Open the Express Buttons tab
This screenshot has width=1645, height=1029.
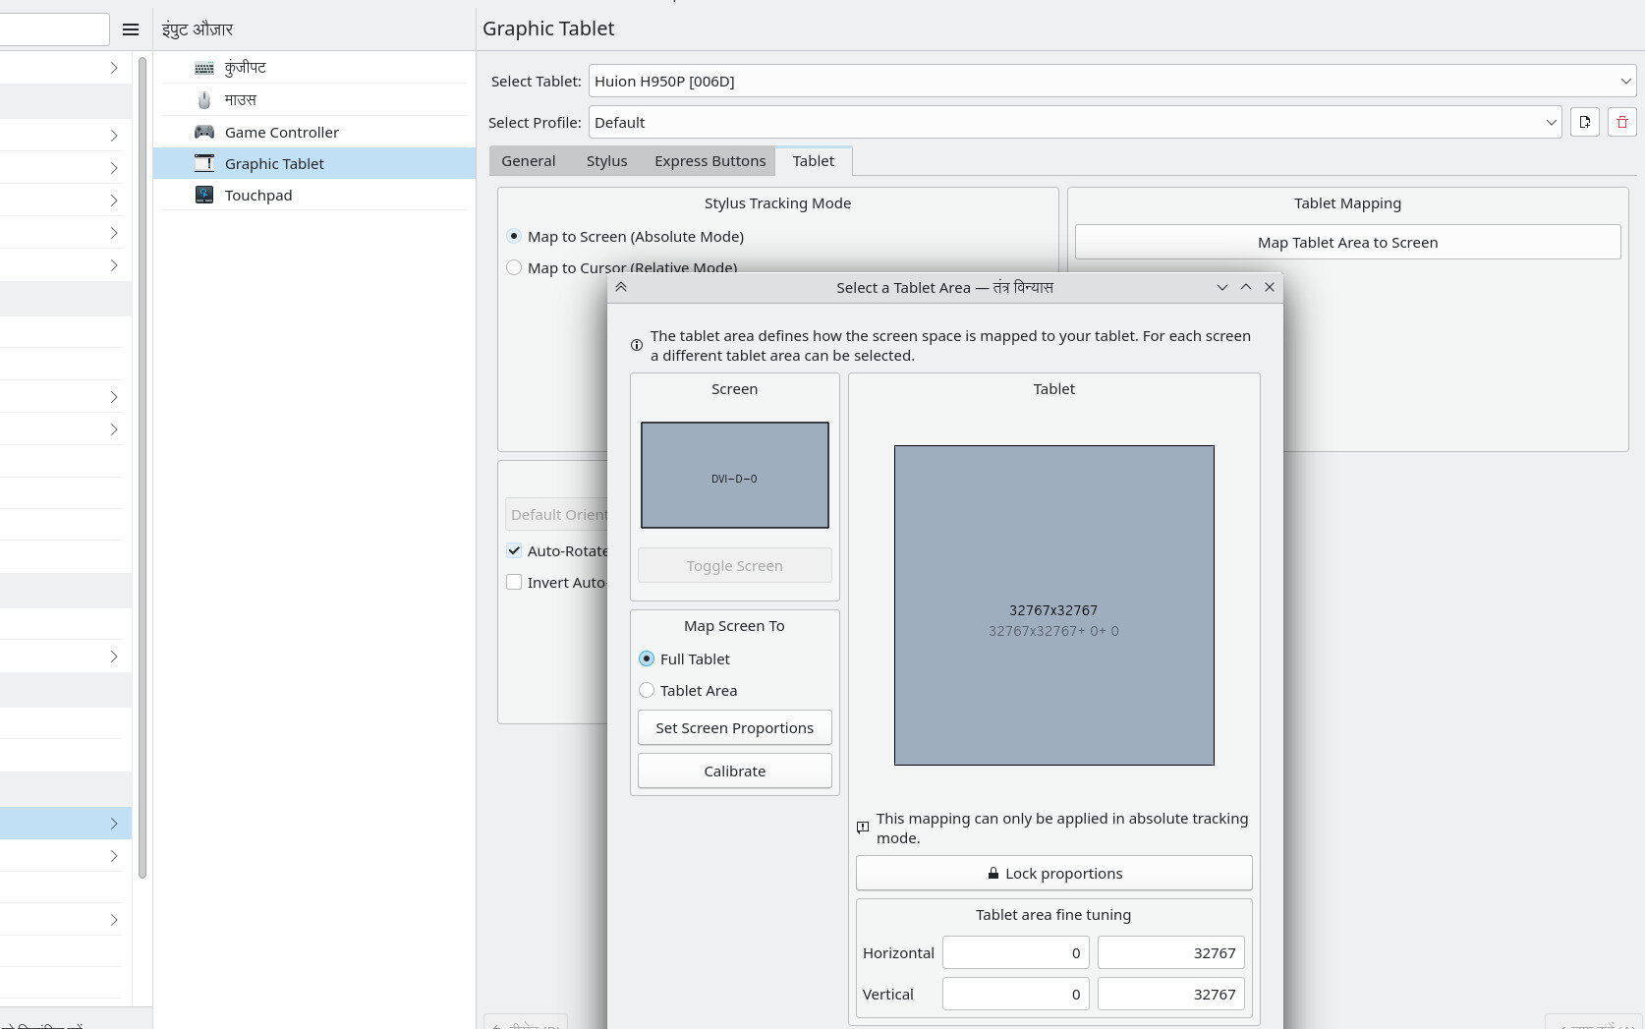tap(709, 160)
